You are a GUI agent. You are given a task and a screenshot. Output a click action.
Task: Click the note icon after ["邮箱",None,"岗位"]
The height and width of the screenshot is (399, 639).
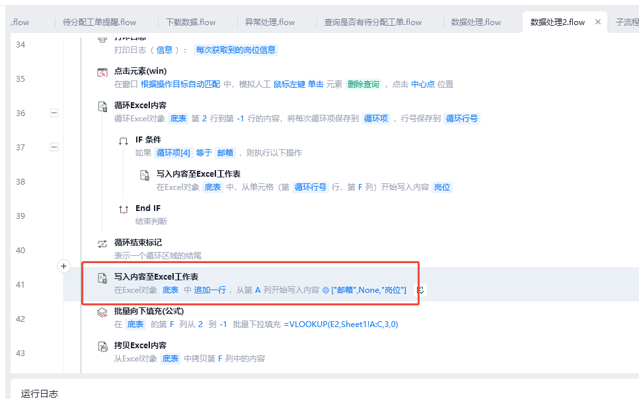[x=420, y=290]
